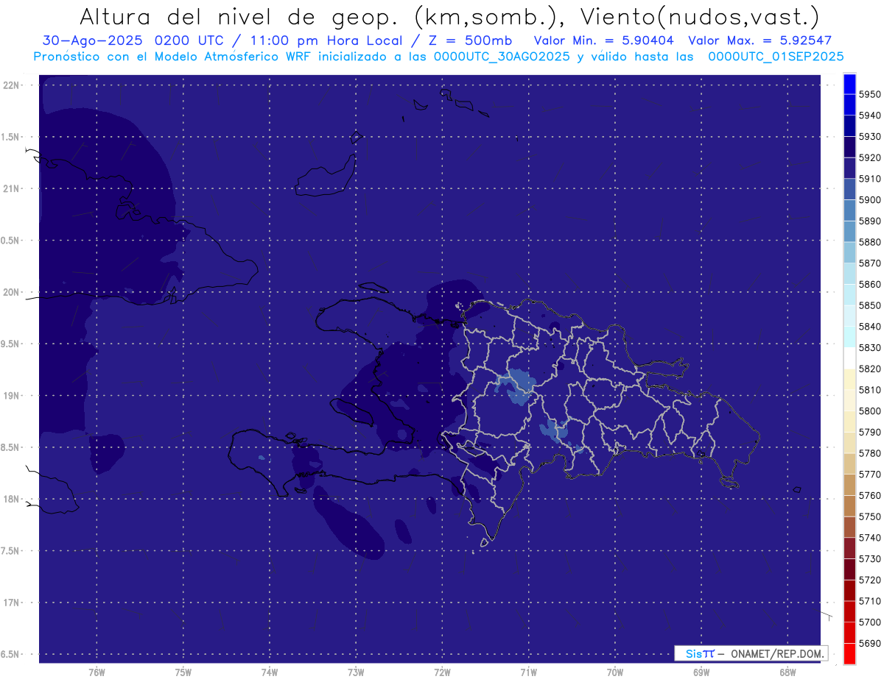
Task: Click the bright red swatch below 5690
Action: 849,654
